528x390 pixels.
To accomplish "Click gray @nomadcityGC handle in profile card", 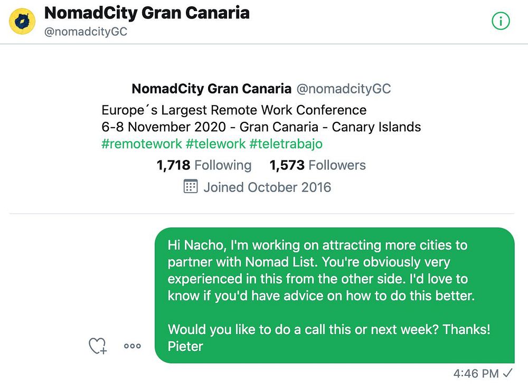I will (344, 88).
